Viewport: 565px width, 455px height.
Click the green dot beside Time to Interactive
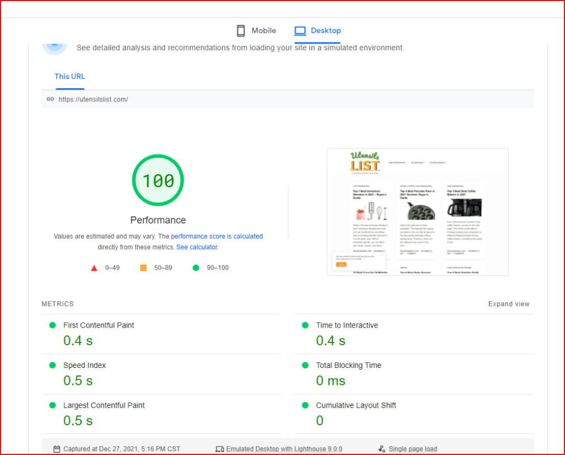point(305,325)
